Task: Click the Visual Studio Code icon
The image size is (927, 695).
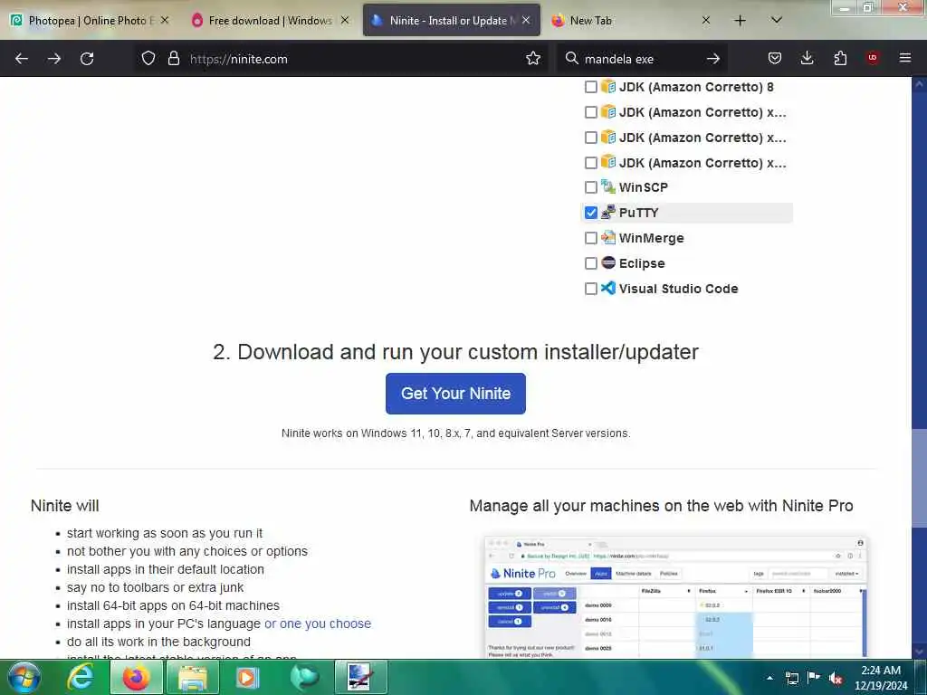Action: (x=608, y=288)
